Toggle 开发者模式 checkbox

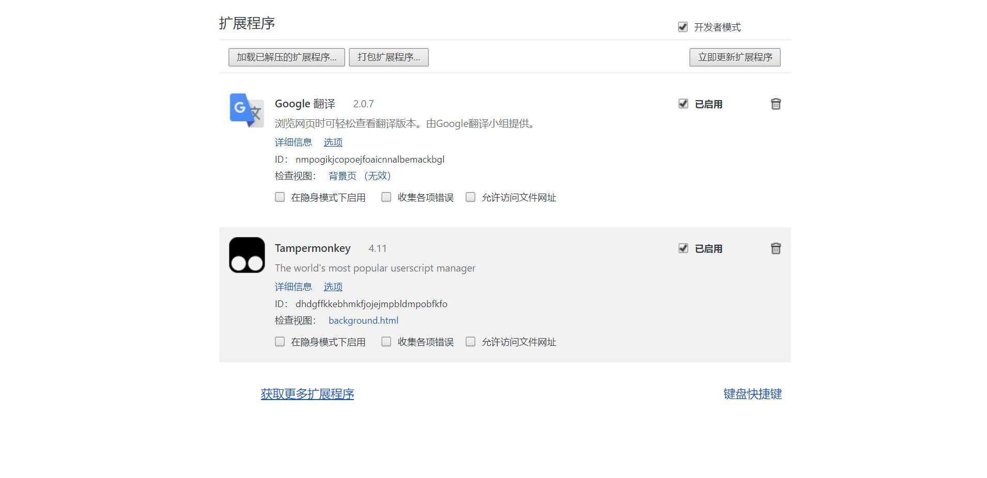click(x=683, y=27)
